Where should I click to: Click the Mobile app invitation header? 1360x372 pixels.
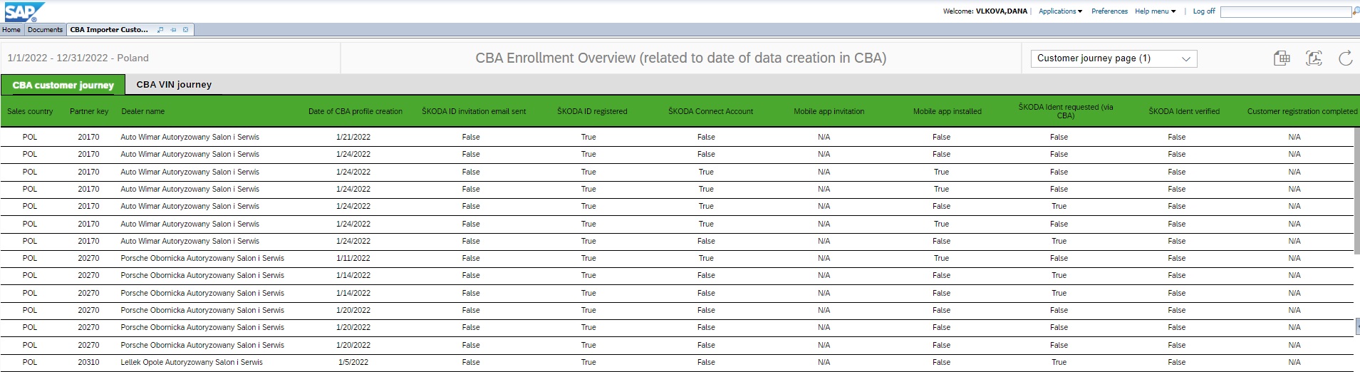click(829, 111)
